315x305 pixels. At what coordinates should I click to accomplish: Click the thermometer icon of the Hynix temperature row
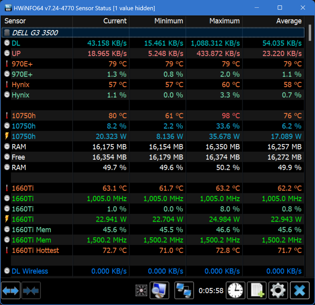coord(7,84)
